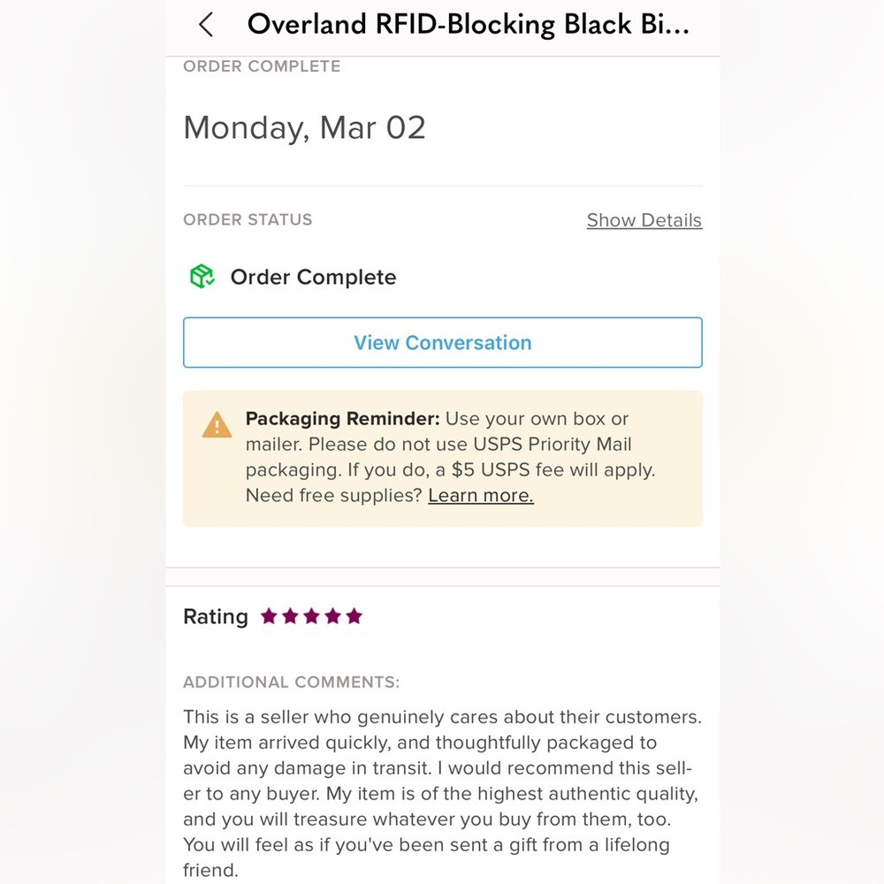Tap the back chevron arrow
Screen dimensions: 884x884
205,25
